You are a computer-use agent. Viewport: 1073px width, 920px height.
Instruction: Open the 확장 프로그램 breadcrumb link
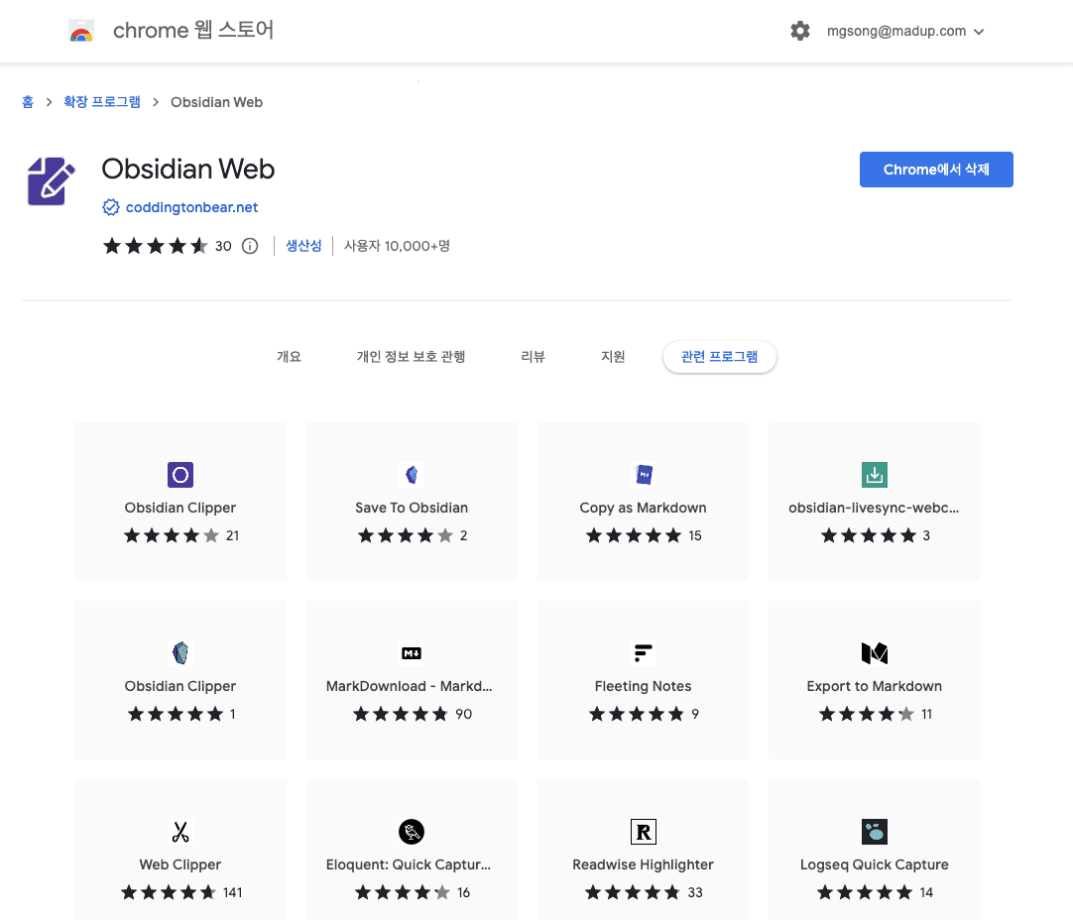tap(102, 102)
